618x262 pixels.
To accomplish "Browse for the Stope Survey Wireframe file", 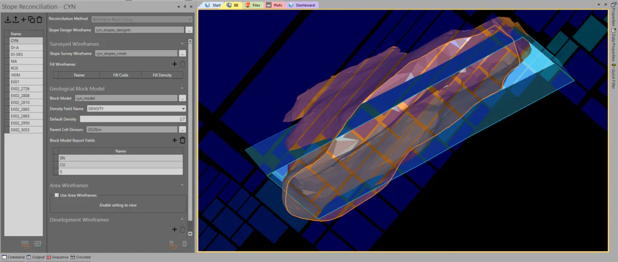I will [182, 54].
